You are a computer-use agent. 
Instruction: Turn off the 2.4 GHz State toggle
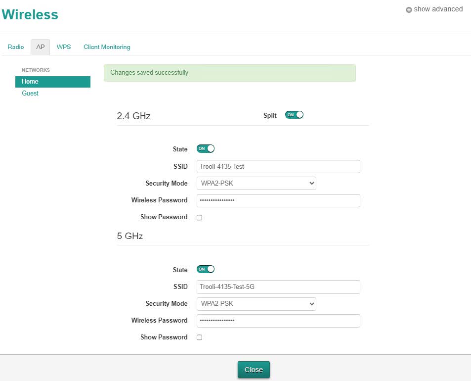point(205,148)
